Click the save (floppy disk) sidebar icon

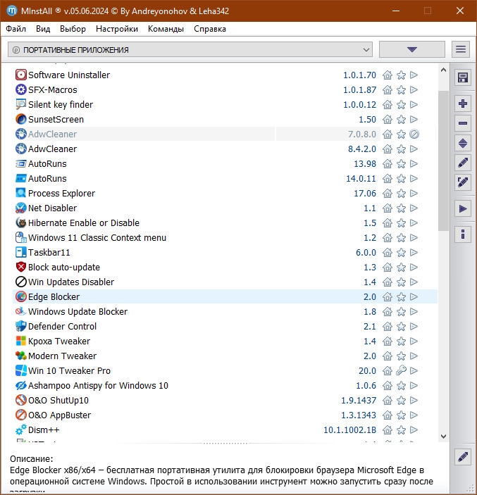(x=463, y=77)
